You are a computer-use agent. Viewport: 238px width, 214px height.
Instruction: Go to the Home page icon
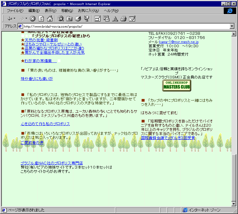click(x=50, y=19)
